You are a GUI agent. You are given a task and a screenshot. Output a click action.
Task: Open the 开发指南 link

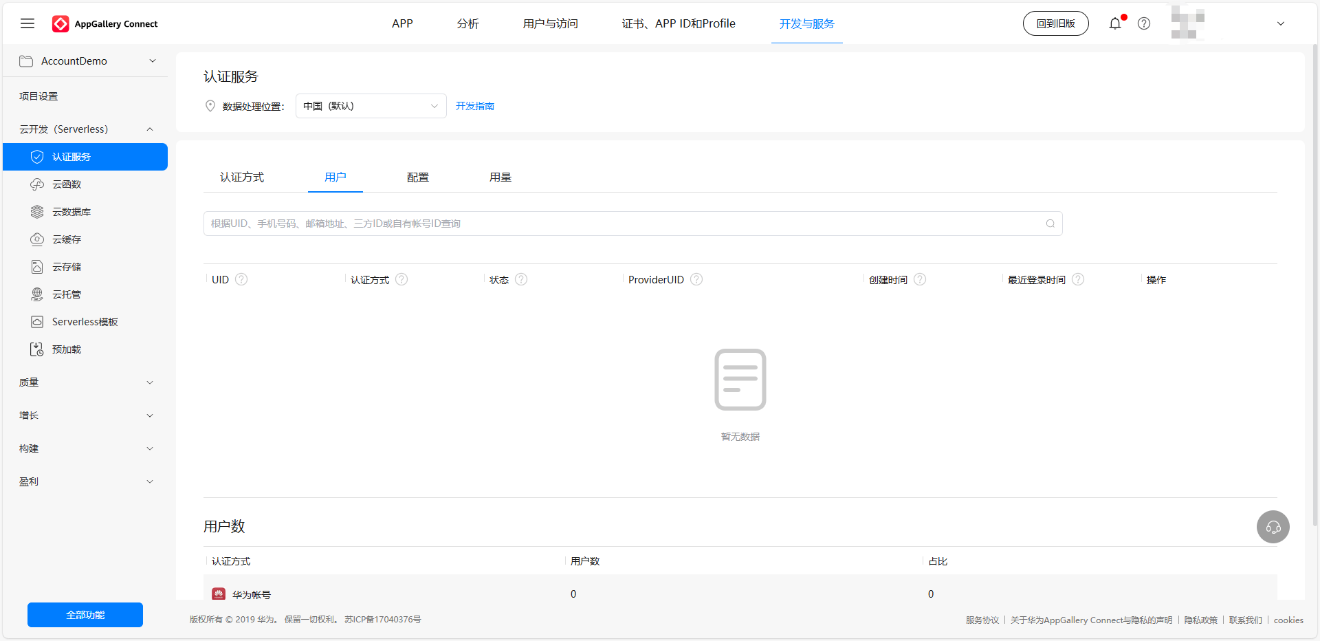(475, 106)
